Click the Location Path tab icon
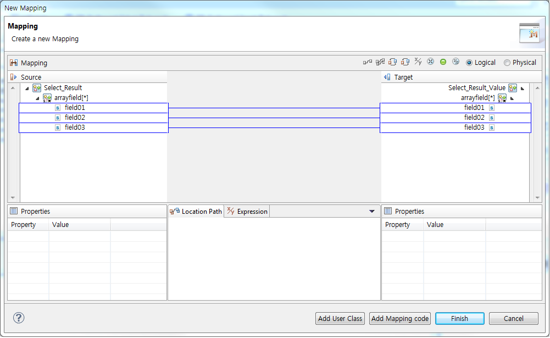The image size is (550, 338). [175, 211]
